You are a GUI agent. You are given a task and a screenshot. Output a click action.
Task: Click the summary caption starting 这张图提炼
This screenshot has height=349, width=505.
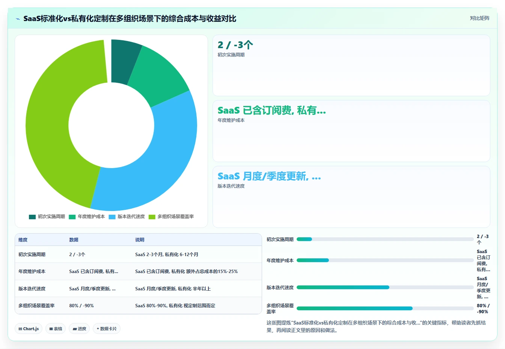pyautogui.click(x=376, y=326)
